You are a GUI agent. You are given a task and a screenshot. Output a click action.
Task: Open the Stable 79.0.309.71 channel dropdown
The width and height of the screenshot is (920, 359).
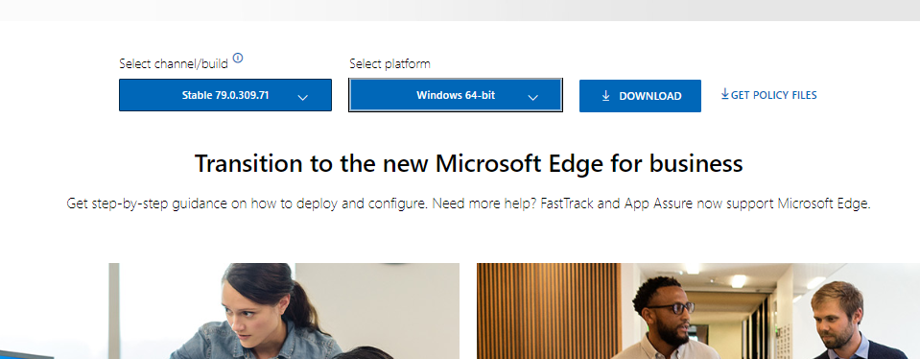click(225, 95)
